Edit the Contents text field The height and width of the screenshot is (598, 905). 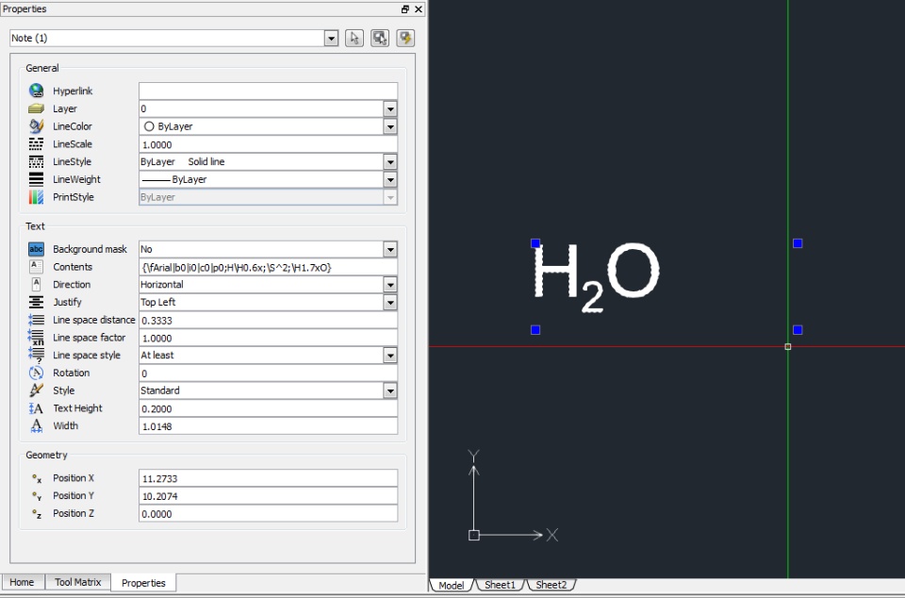tap(269, 267)
